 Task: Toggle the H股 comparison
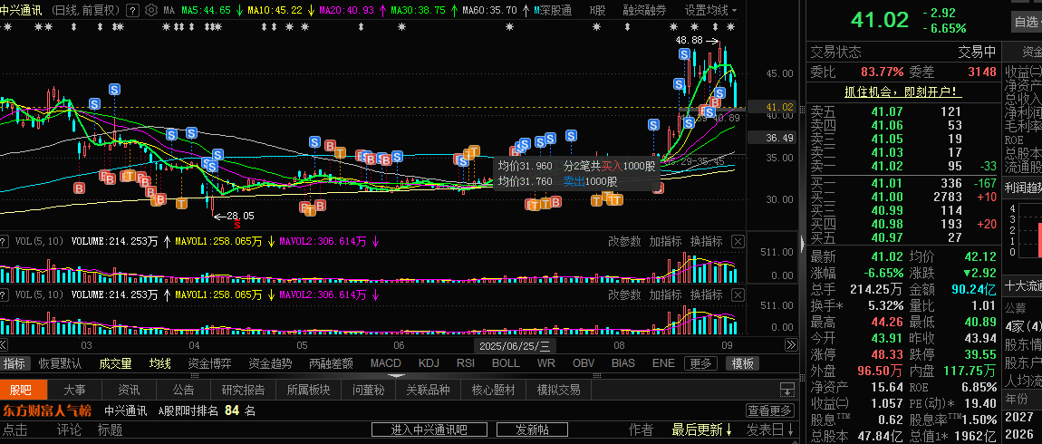coord(597,11)
